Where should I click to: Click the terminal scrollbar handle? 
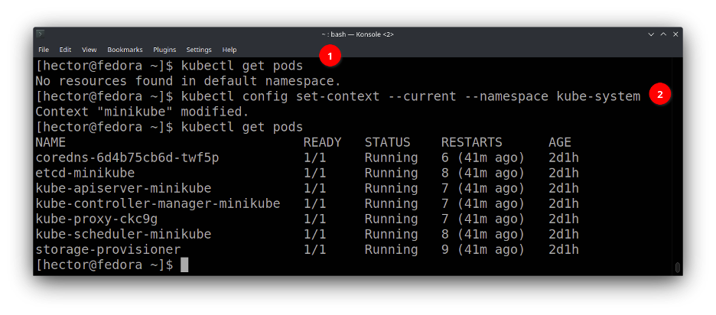(677, 267)
